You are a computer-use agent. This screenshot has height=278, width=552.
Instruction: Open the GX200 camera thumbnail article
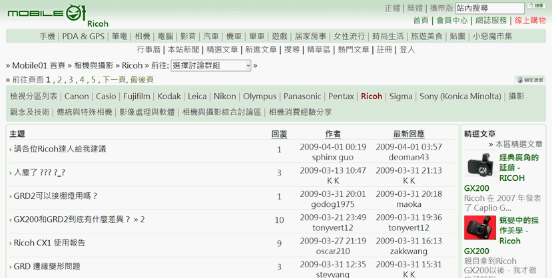[x=480, y=165]
